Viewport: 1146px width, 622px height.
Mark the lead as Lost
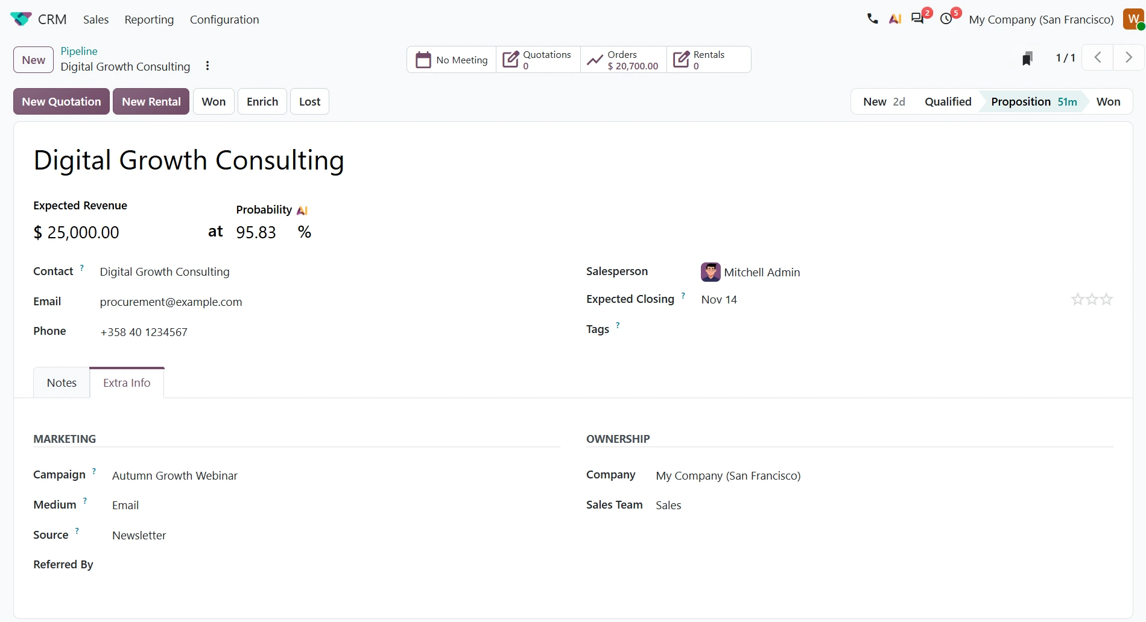click(x=309, y=101)
